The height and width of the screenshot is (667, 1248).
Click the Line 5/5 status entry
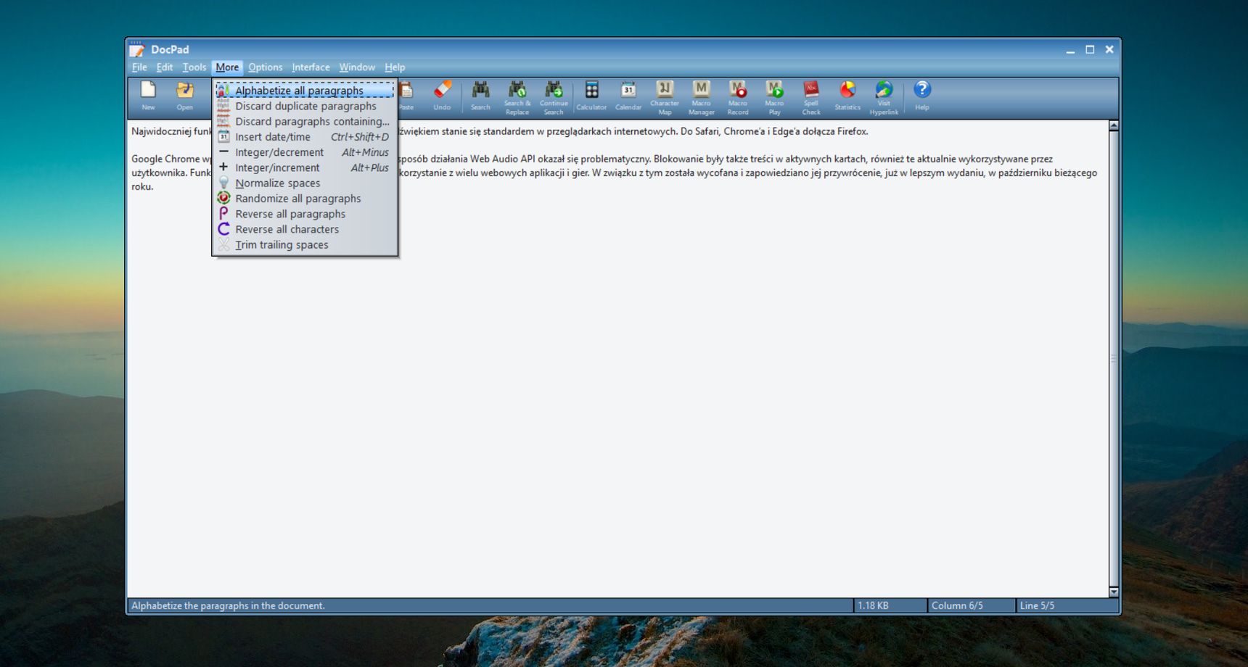click(x=1067, y=605)
